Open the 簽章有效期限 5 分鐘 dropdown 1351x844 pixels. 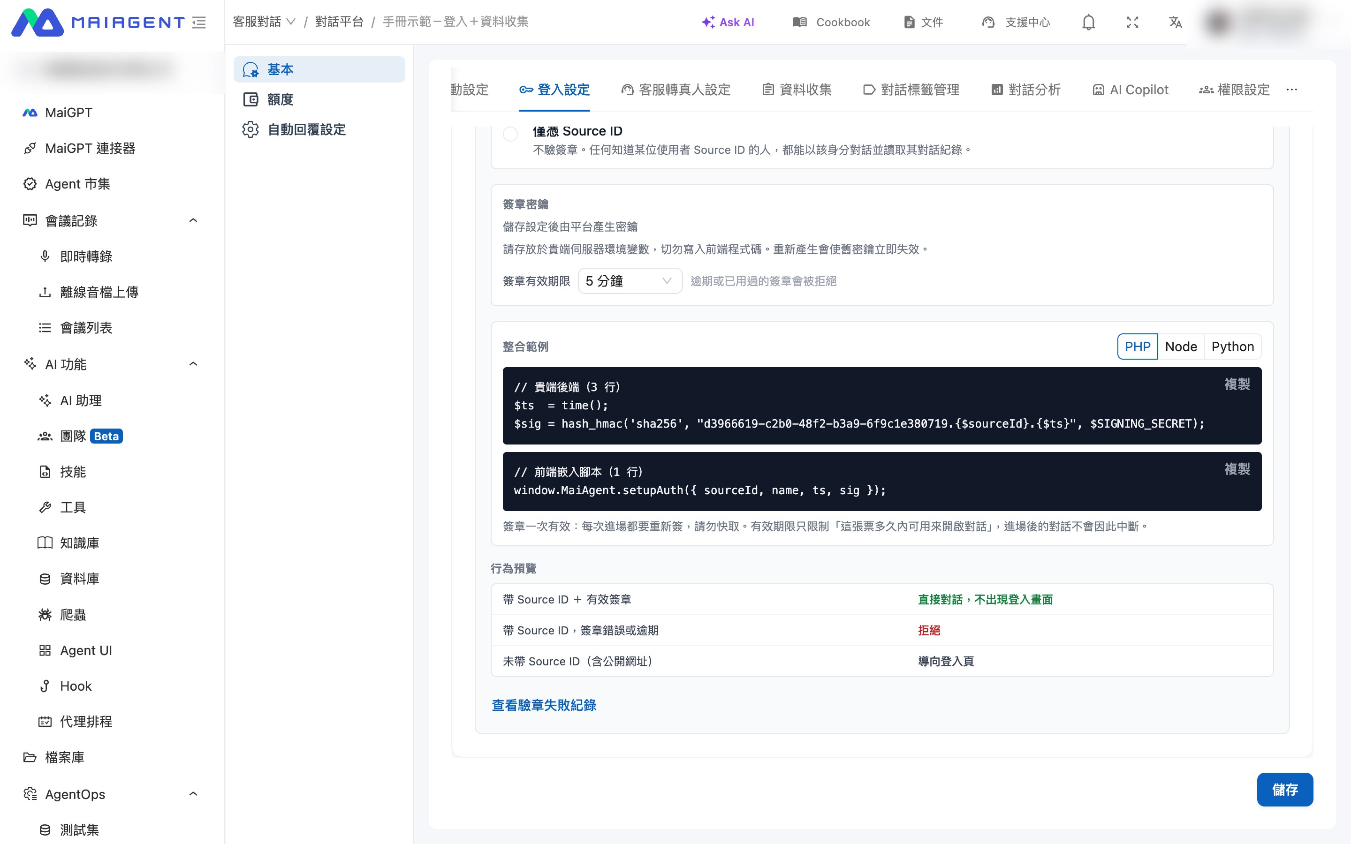630,281
